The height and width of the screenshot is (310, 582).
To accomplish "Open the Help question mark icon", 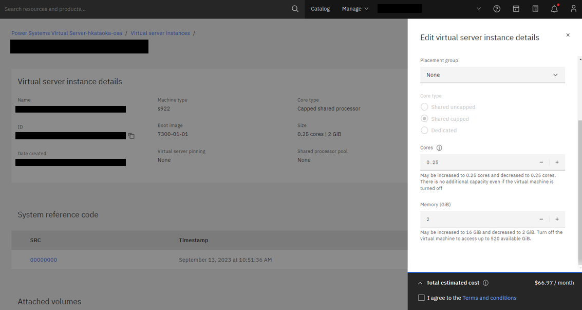I will [497, 9].
